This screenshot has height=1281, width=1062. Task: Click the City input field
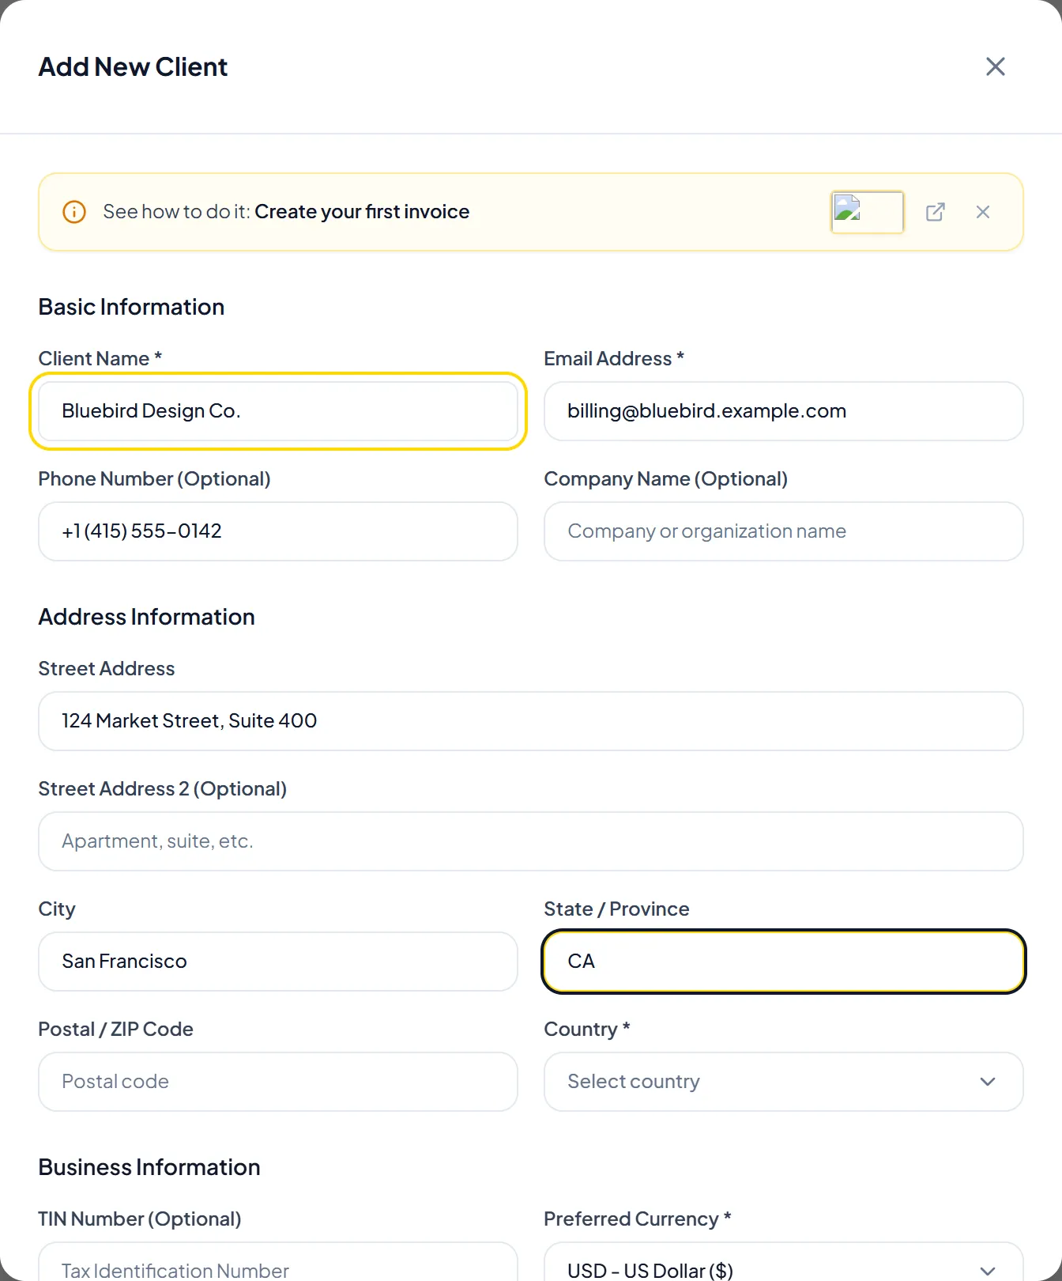[278, 962]
